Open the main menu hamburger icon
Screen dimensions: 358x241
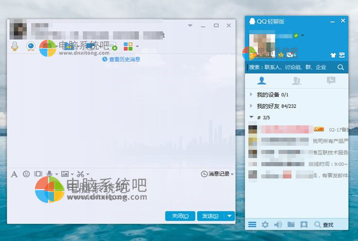pos(252,225)
